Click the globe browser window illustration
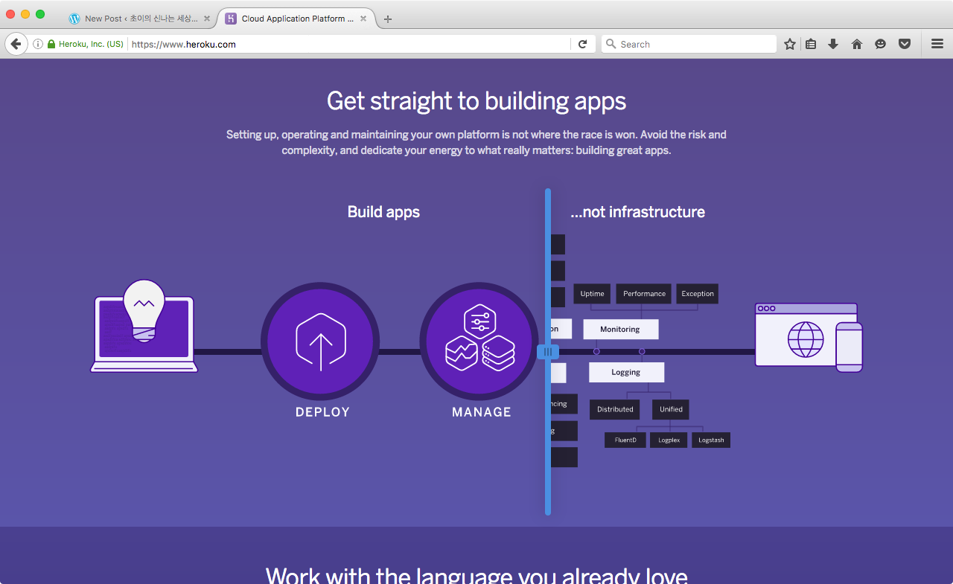 tap(808, 338)
